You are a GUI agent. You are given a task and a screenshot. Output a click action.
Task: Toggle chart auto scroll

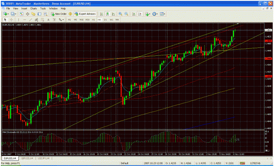(x=134, y=14)
